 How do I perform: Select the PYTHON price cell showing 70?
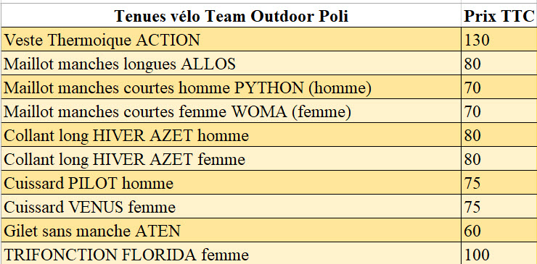coord(499,87)
